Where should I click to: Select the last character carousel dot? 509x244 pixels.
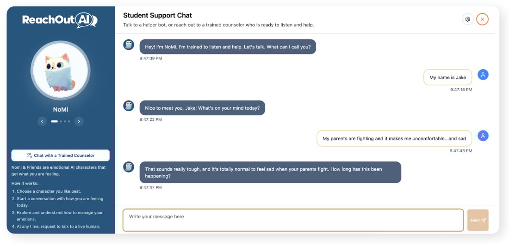(69, 121)
